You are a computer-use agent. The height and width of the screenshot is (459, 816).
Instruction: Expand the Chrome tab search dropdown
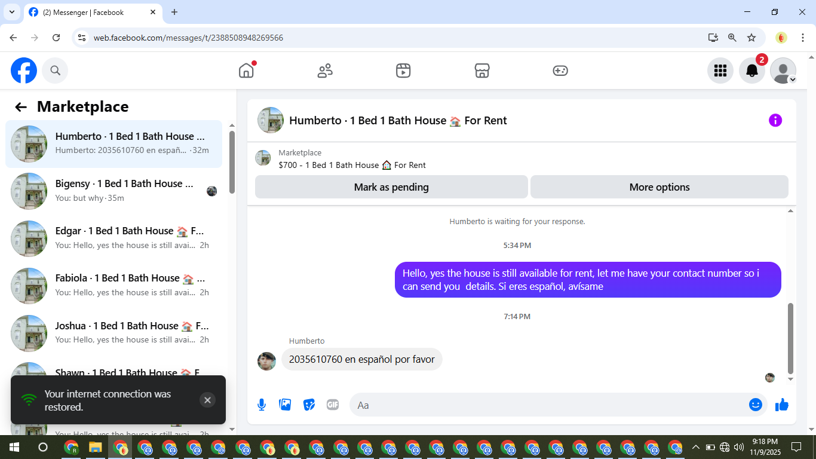pyautogui.click(x=11, y=12)
